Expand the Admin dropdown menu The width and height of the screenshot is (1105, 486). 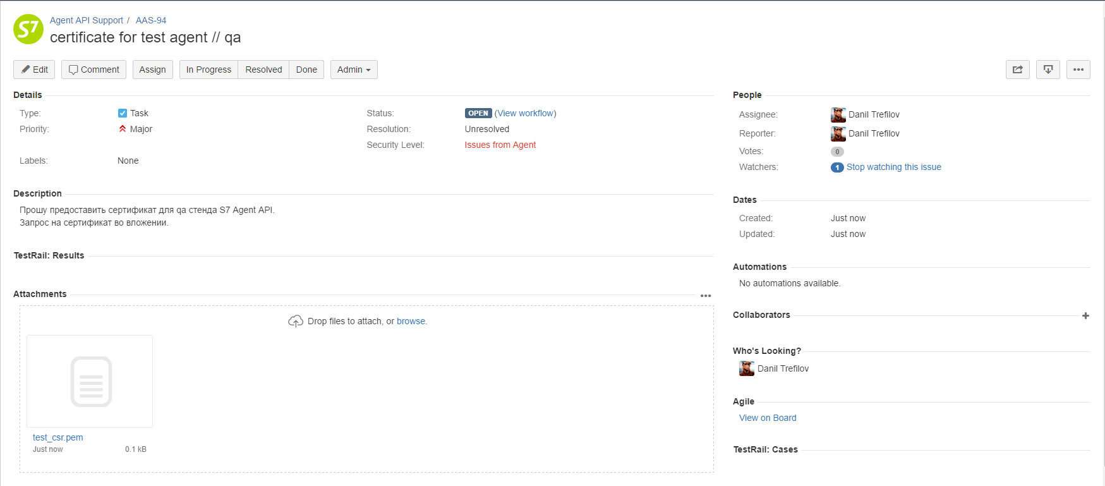(354, 70)
